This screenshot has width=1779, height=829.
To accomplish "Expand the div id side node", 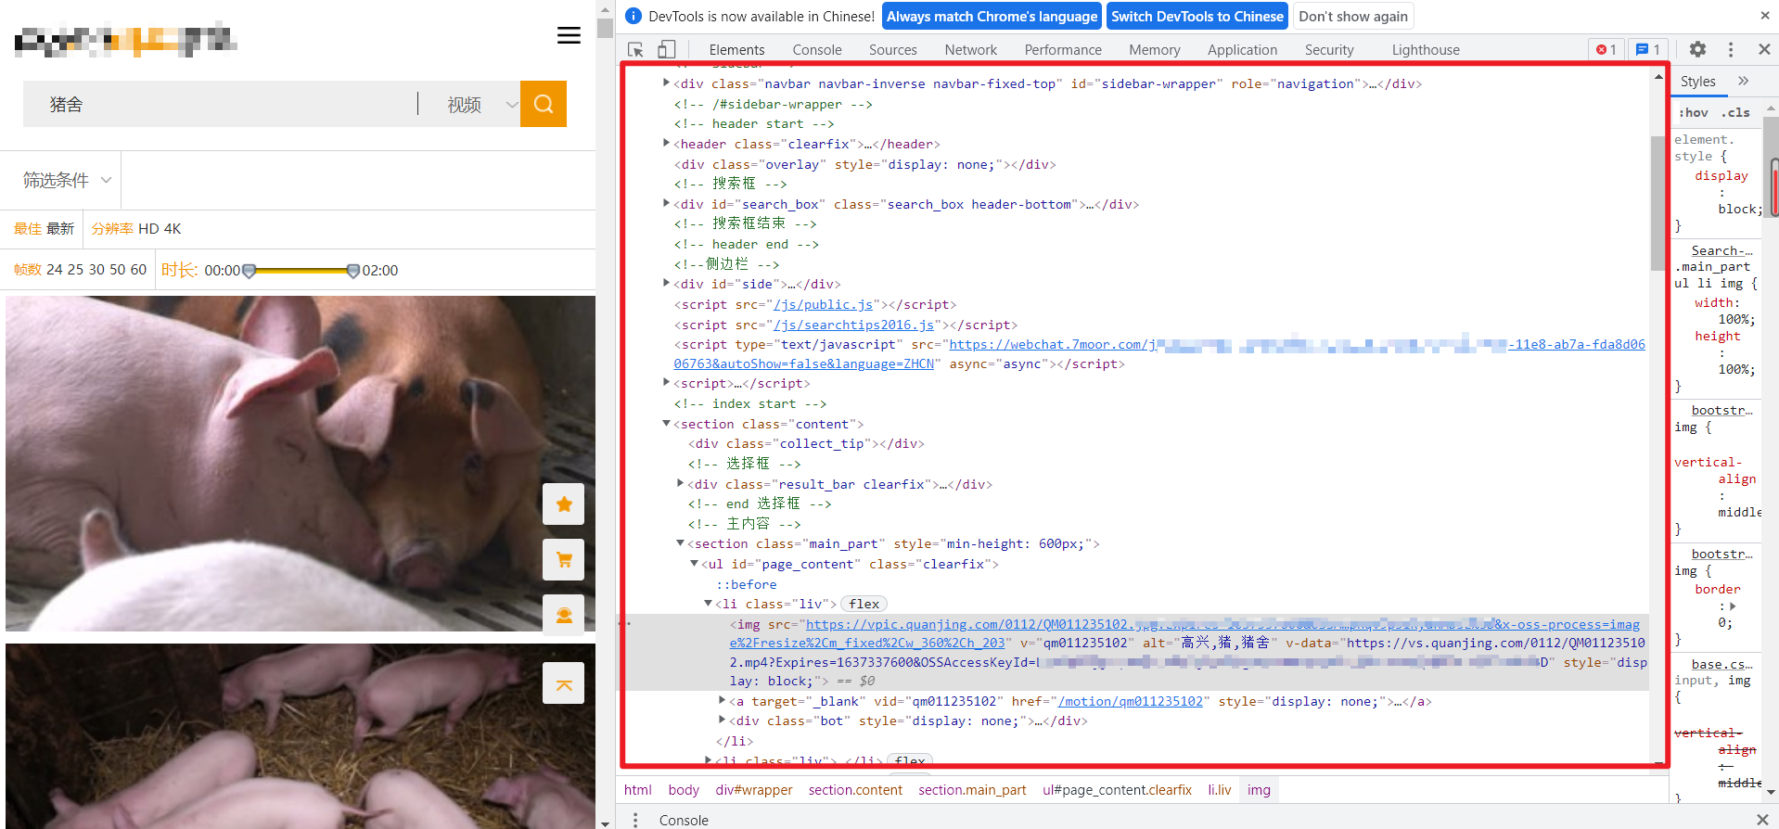I will tap(666, 284).
